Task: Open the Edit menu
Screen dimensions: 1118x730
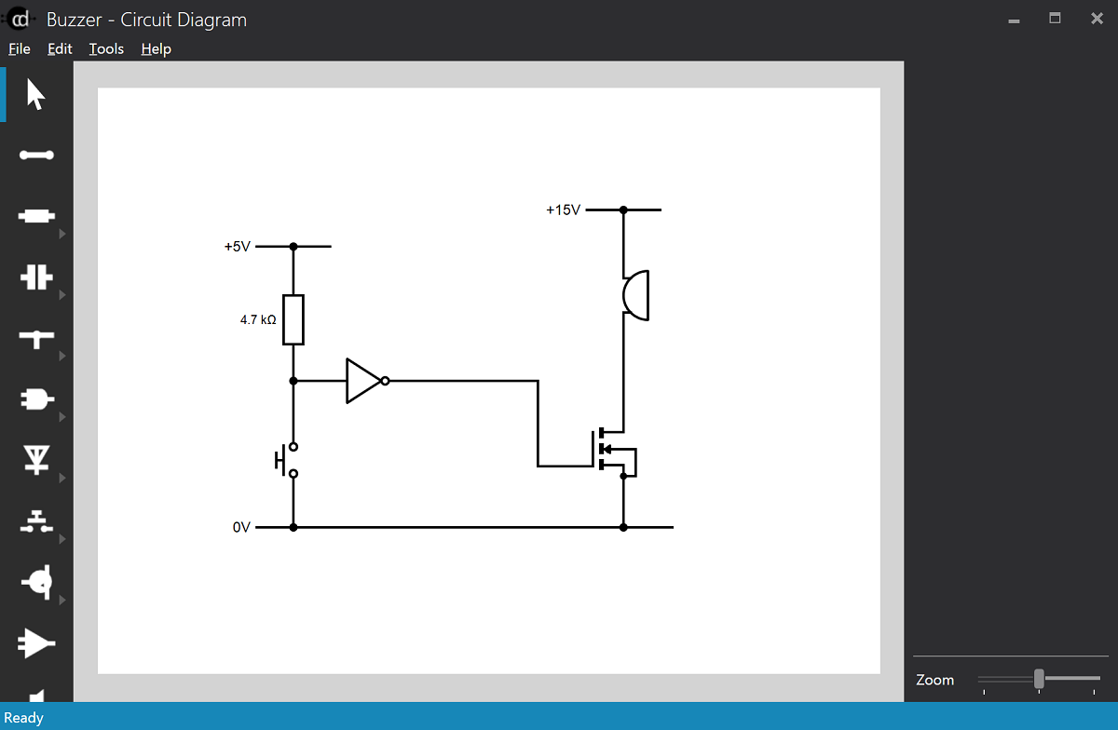Action: (59, 48)
